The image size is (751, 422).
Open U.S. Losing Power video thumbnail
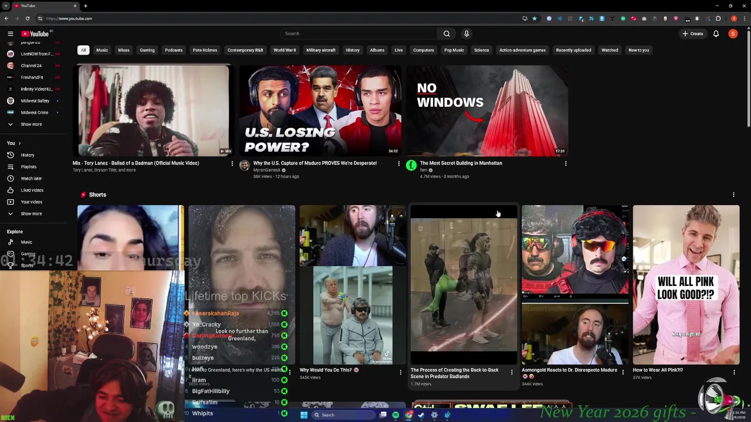(x=321, y=110)
